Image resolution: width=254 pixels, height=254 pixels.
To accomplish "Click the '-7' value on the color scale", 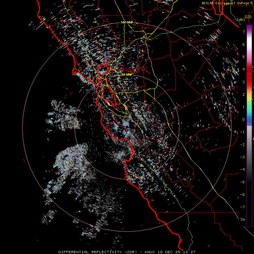I will pyautogui.click(x=242, y=207).
